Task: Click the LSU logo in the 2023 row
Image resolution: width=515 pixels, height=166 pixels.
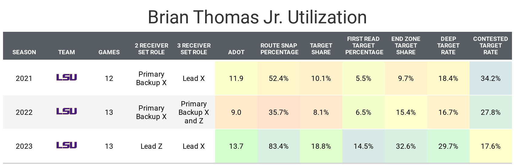Action: [67, 145]
